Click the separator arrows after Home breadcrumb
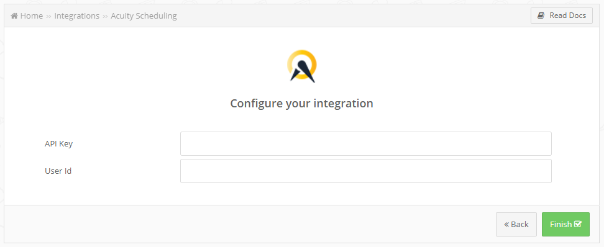Viewport: 604px width, 247px height. click(48, 16)
